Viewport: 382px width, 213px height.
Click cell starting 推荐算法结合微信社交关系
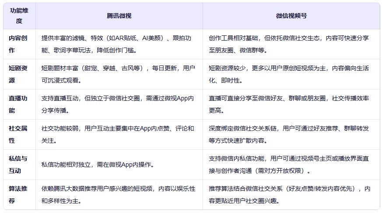tap(291, 195)
